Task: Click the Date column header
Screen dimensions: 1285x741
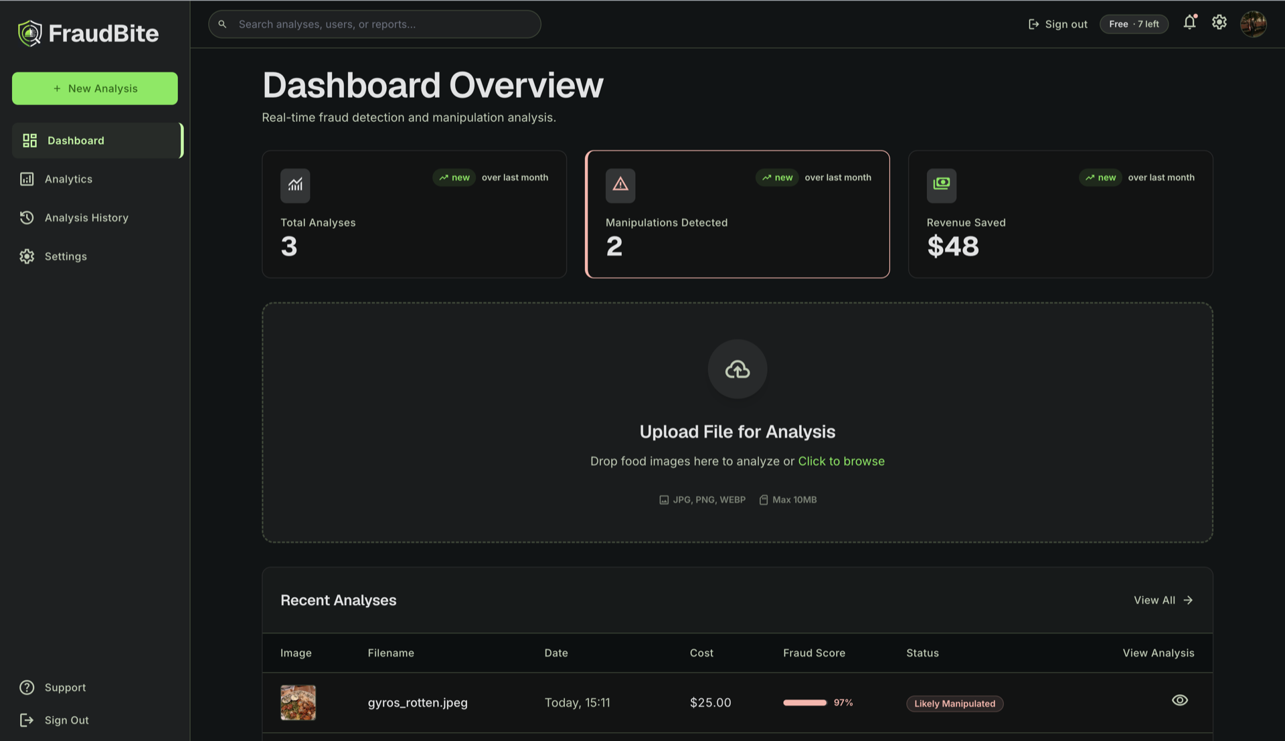Action: tap(556, 653)
